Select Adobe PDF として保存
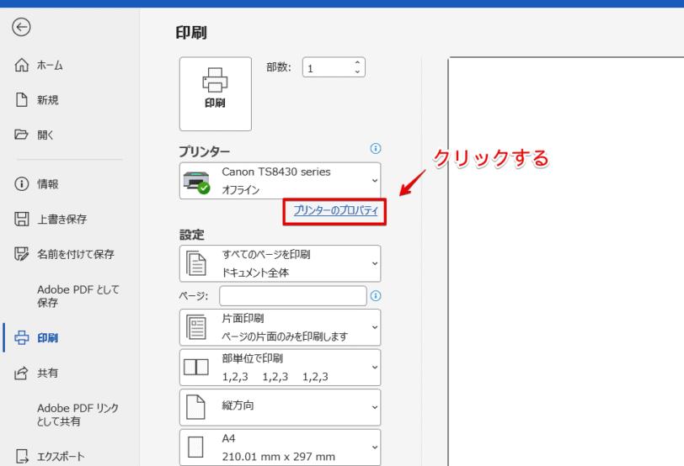This screenshot has width=684, height=466. (77, 296)
